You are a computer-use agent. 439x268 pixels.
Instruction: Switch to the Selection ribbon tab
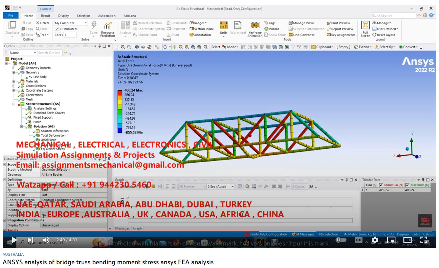coord(83,16)
